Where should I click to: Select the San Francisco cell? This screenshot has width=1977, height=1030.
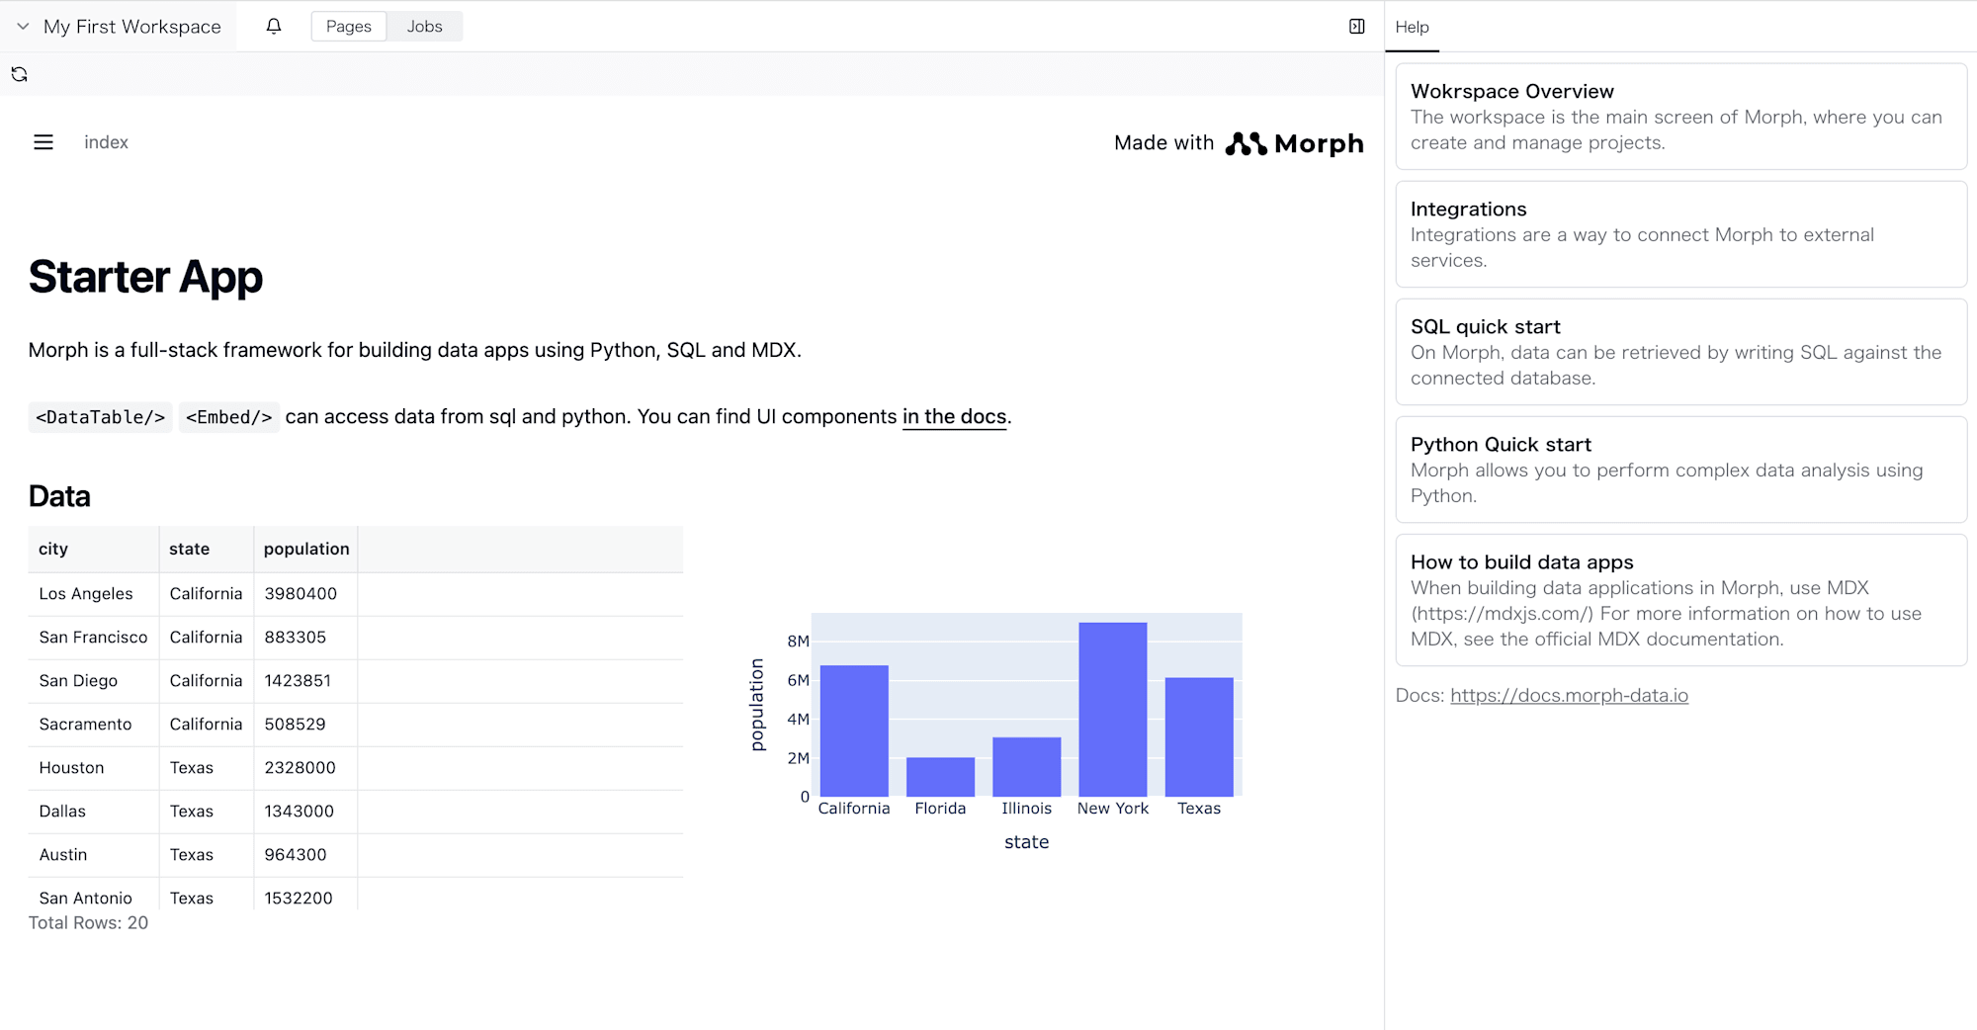(94, 638)
